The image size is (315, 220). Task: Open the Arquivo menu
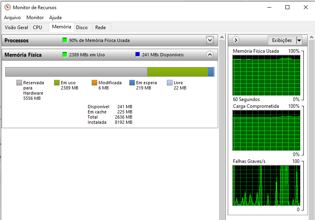point(12,18)
